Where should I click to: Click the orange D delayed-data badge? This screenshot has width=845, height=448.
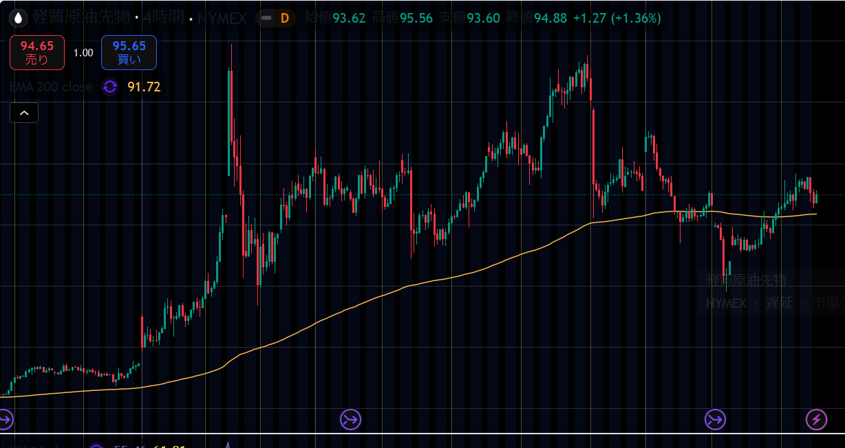pos(284,18)
